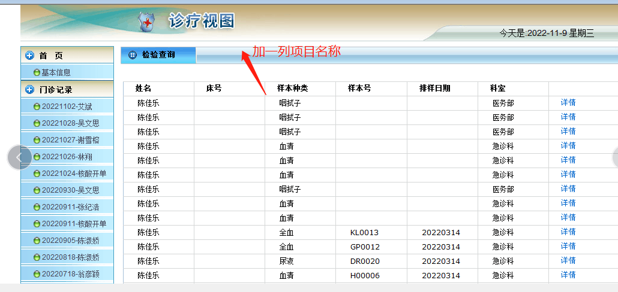The width and height of the screenshot is (618, 292).
Task: Open 详情 for sample GP0012
Action: (x=568, y=247)
